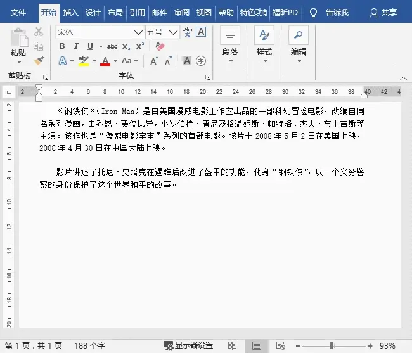The width and height of the screenshot is (412, 353).
Task: Select the Format Painter brush
Action: 39,61
